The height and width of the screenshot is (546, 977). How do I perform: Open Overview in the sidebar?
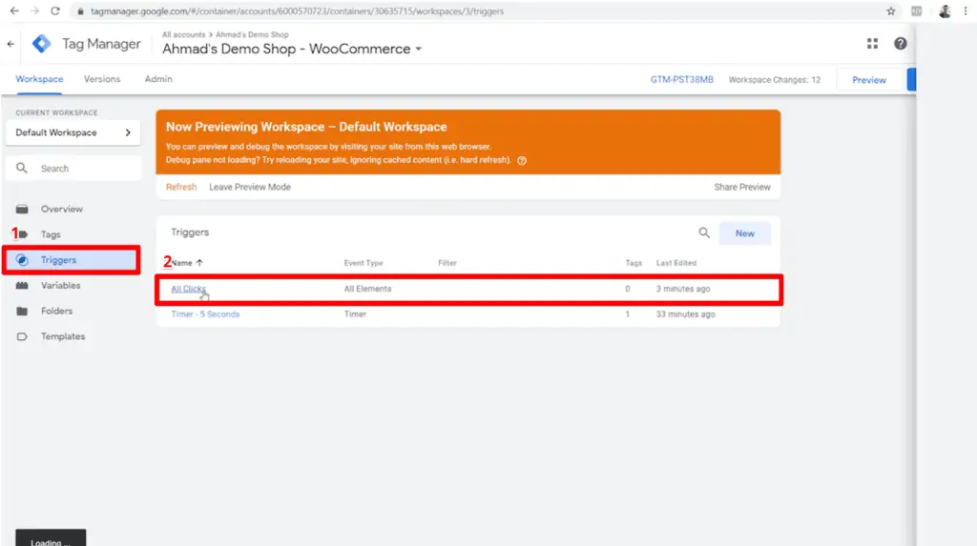click(62, 210)
